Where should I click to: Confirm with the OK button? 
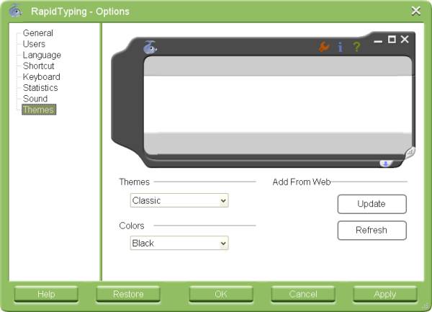tap(221, 294)
